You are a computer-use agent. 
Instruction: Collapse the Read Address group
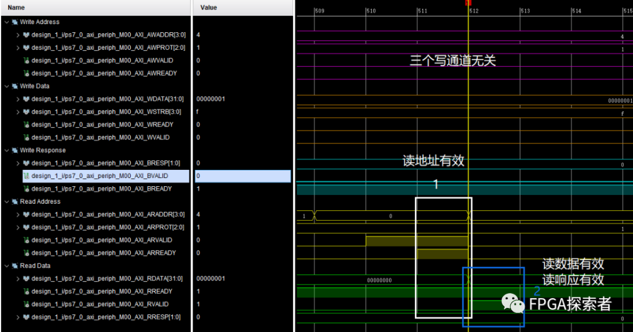tap(6, 201)
